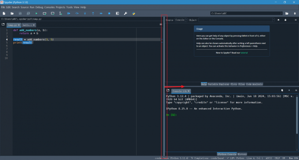This screenshot has width=299, height=160.
Task: Maximize current pane toolbar icon
Action: tap(117, 13)
